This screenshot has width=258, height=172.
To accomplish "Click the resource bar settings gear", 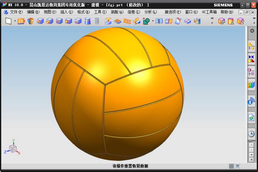I will [x=252, y=31].
